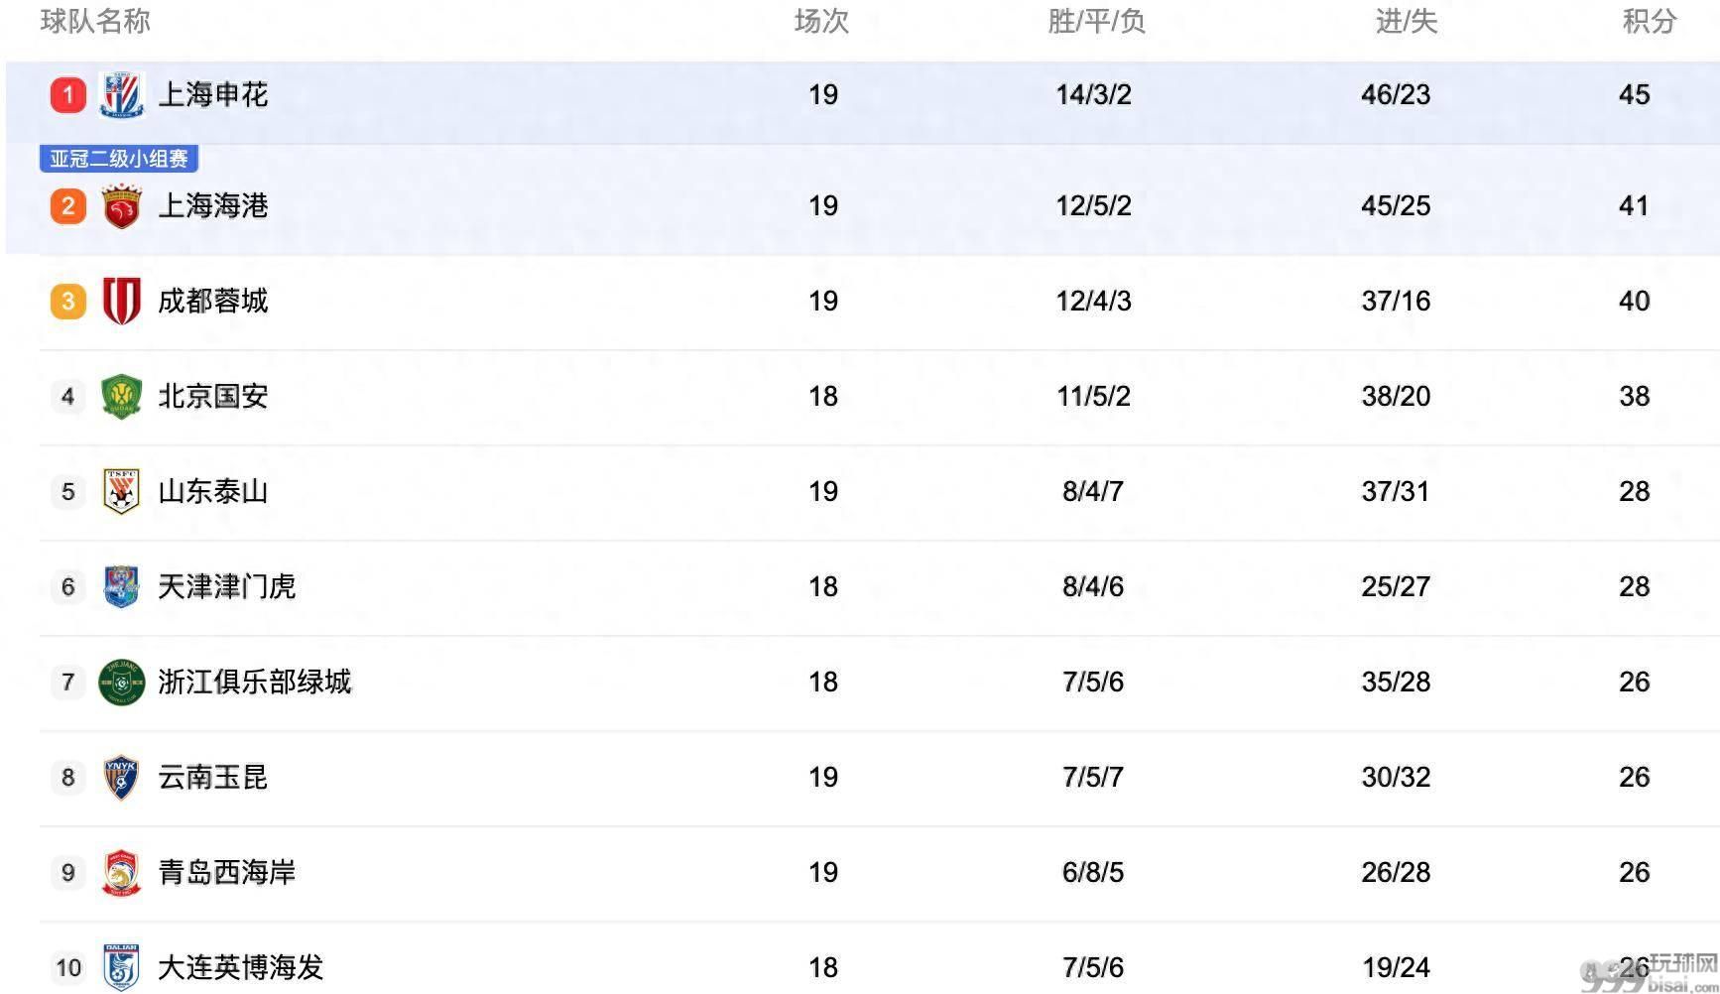
Task: Click the Zhejiang round green club logo
Action: tap(122, 683)
